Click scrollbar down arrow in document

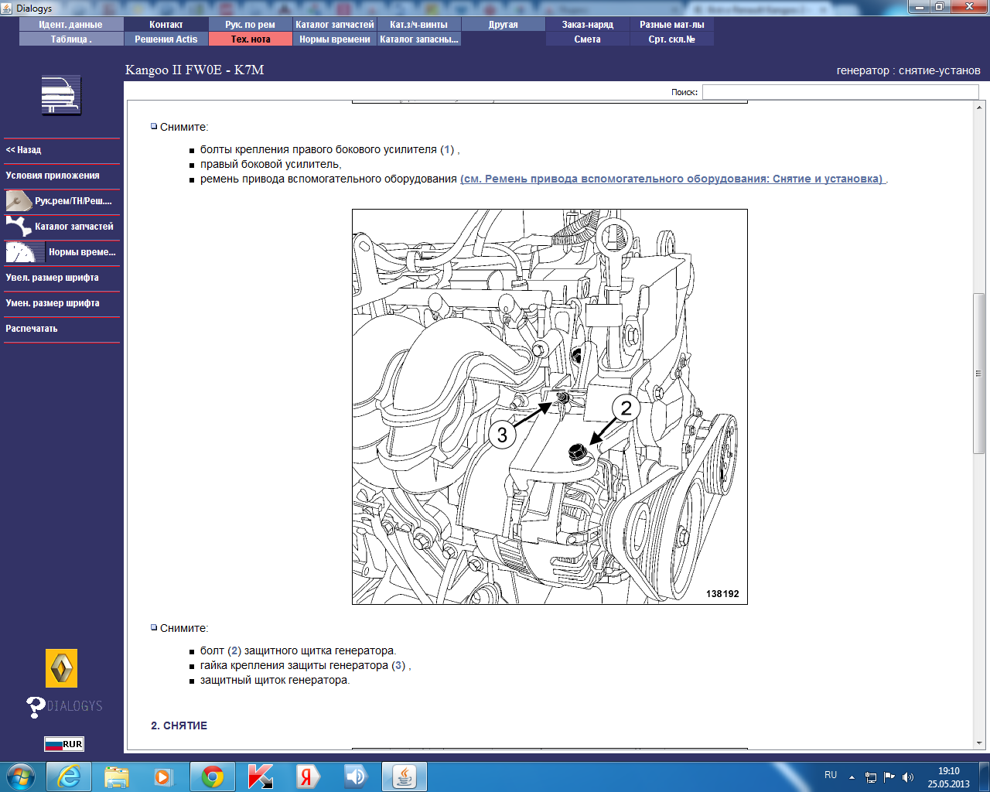979,743
